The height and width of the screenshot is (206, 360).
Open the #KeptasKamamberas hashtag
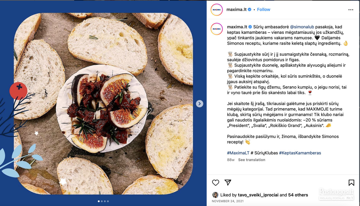[300, 153]
